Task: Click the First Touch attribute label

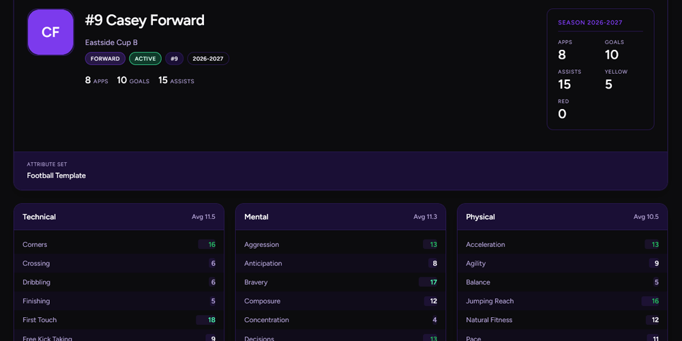Action: 40,320
